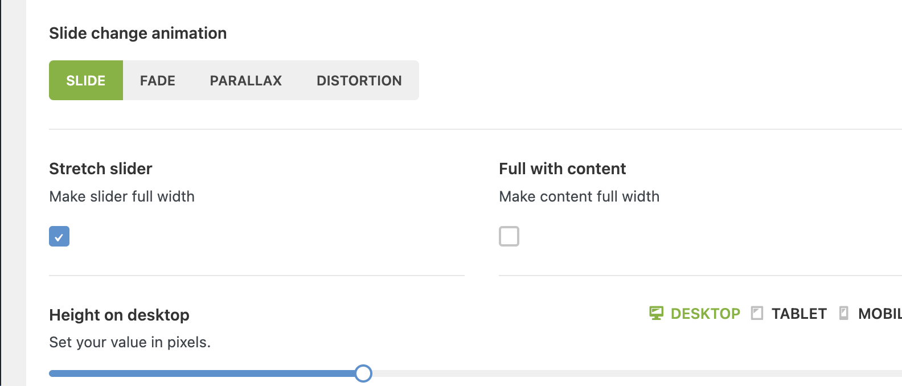
Task: Click the gray unfilled height slider track
Action: (626, 373)
